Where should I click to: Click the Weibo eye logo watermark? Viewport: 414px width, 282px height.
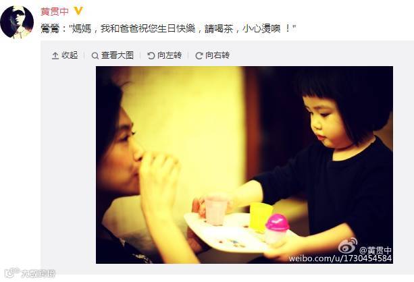pyautogui.click(x=348, y=246)
